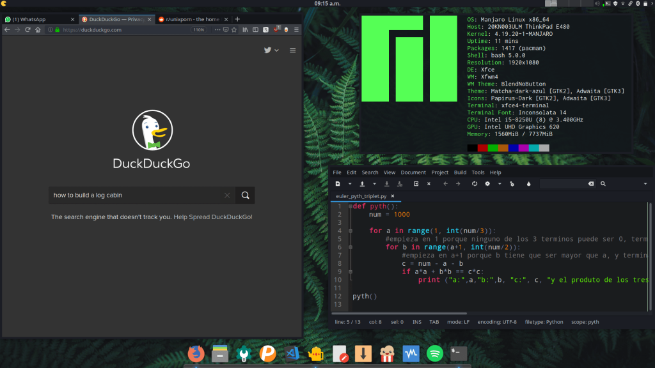Launch Spotify from the dock
Screen dimensions: 655x368
(x=435, y=353)
